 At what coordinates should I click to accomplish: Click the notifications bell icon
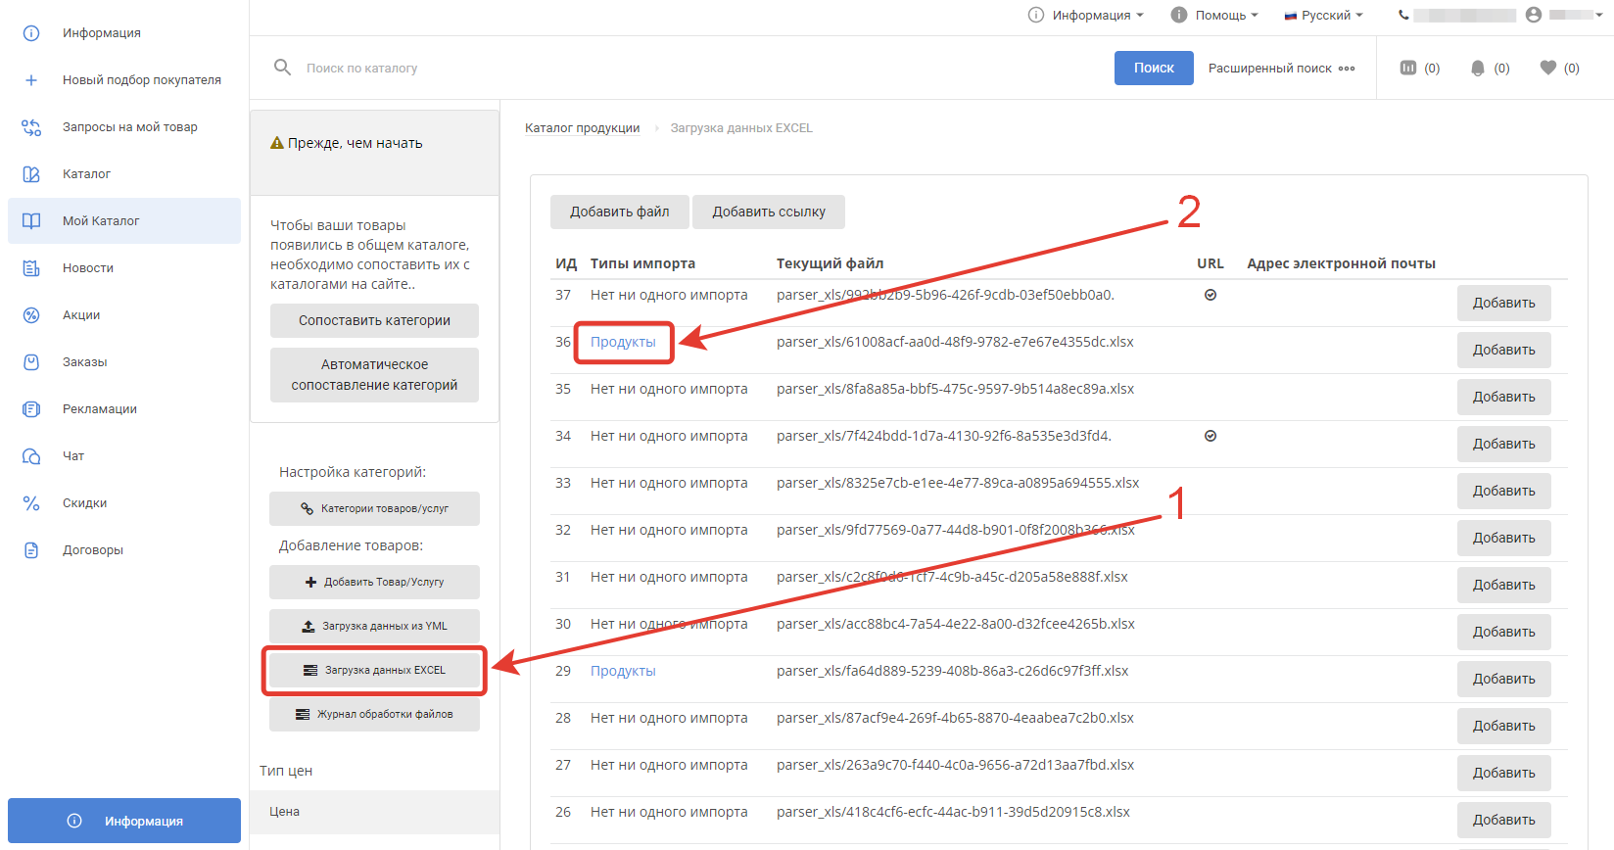click(x=1478, y=68)
